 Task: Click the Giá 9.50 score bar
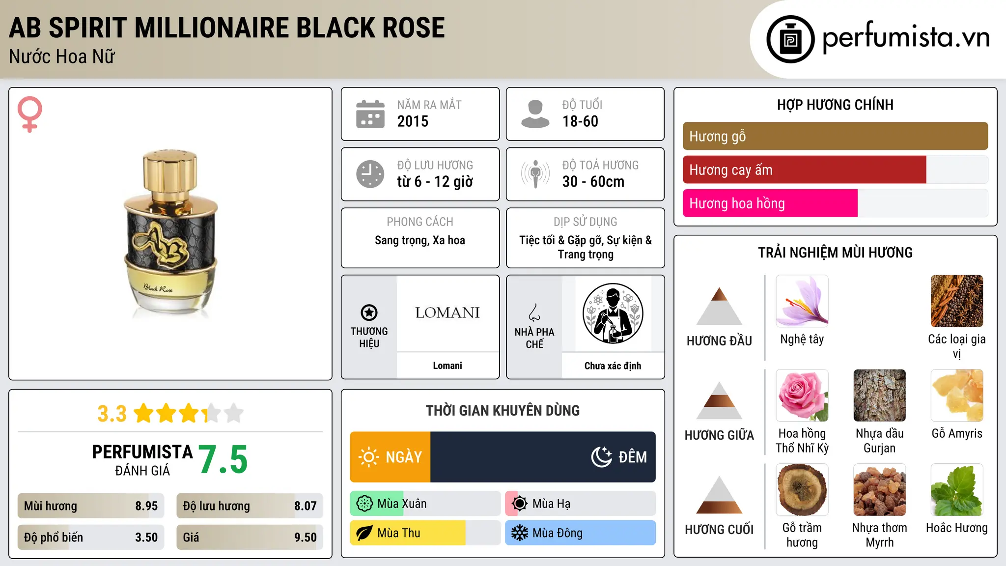pyautogui.click(x=250, y=537)
